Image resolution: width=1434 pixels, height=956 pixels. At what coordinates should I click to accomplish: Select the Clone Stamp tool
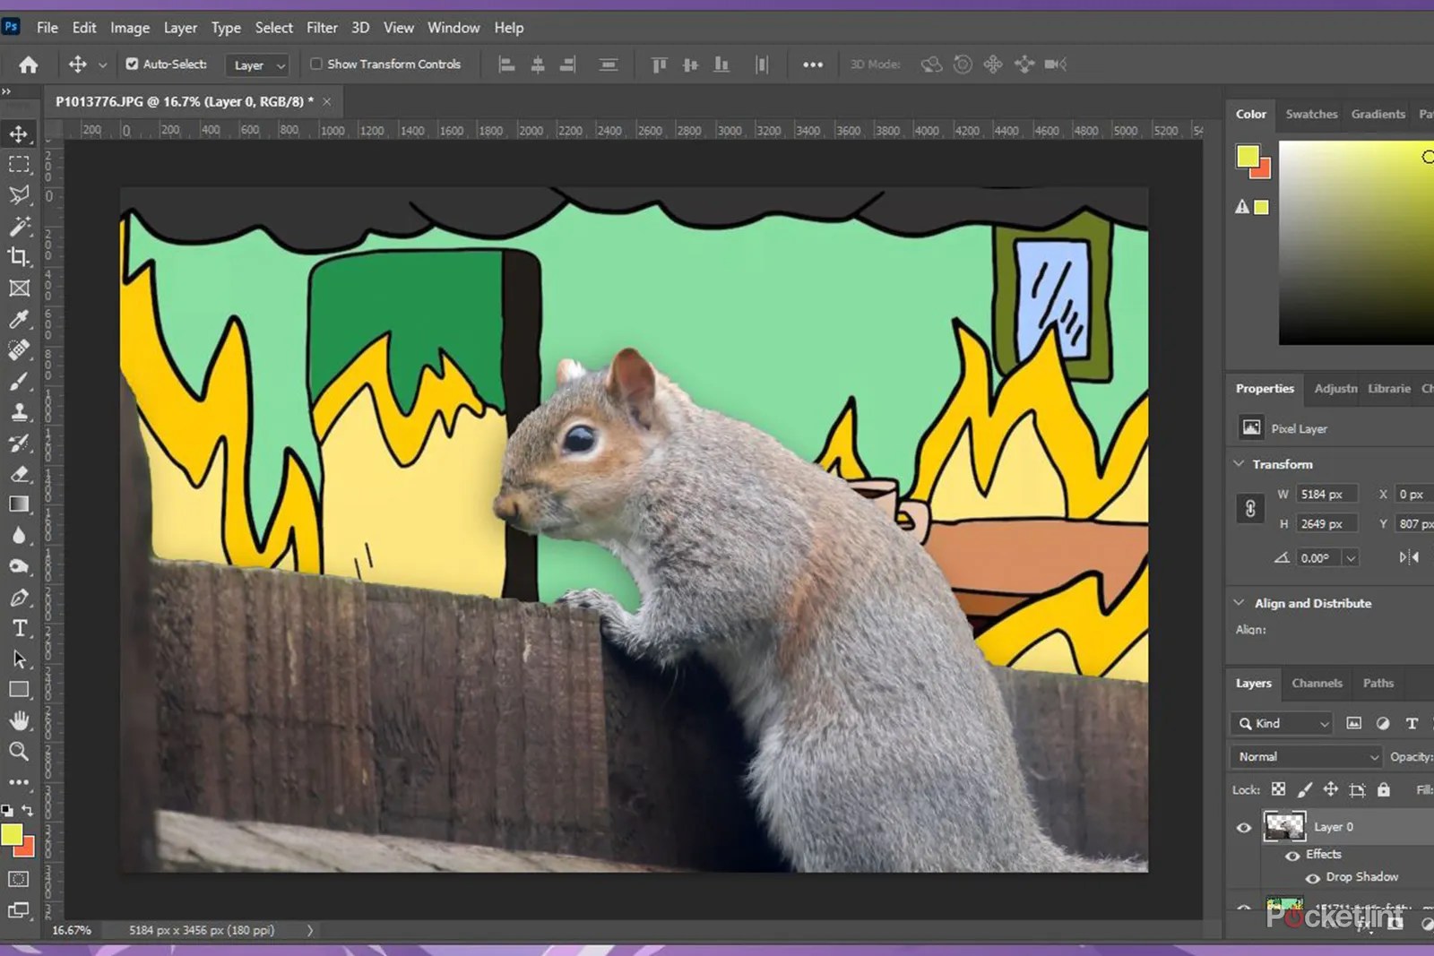coord(20,412)
